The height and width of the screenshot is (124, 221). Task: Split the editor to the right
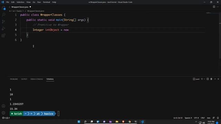(214, 7)
